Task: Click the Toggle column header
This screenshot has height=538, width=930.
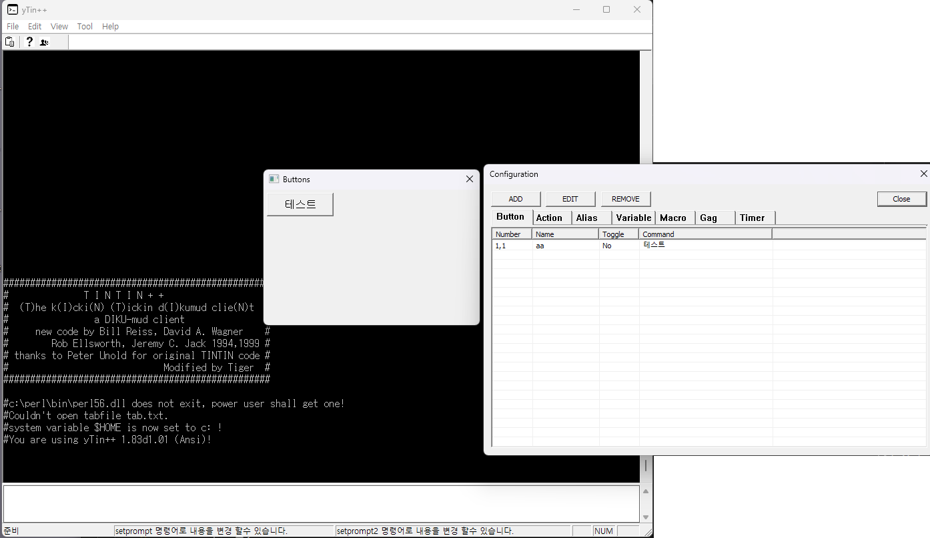Action: [x=618, y=234]
